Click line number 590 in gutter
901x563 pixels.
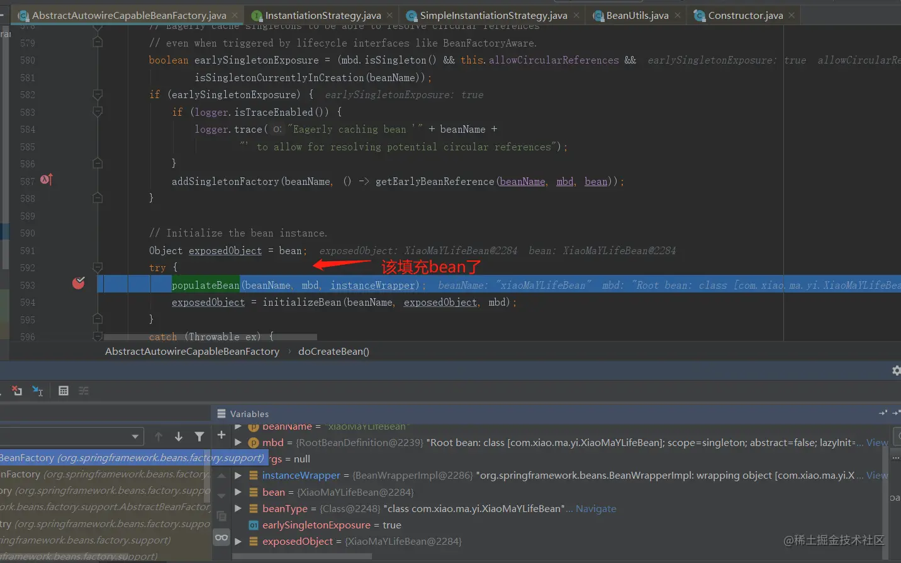28,233
